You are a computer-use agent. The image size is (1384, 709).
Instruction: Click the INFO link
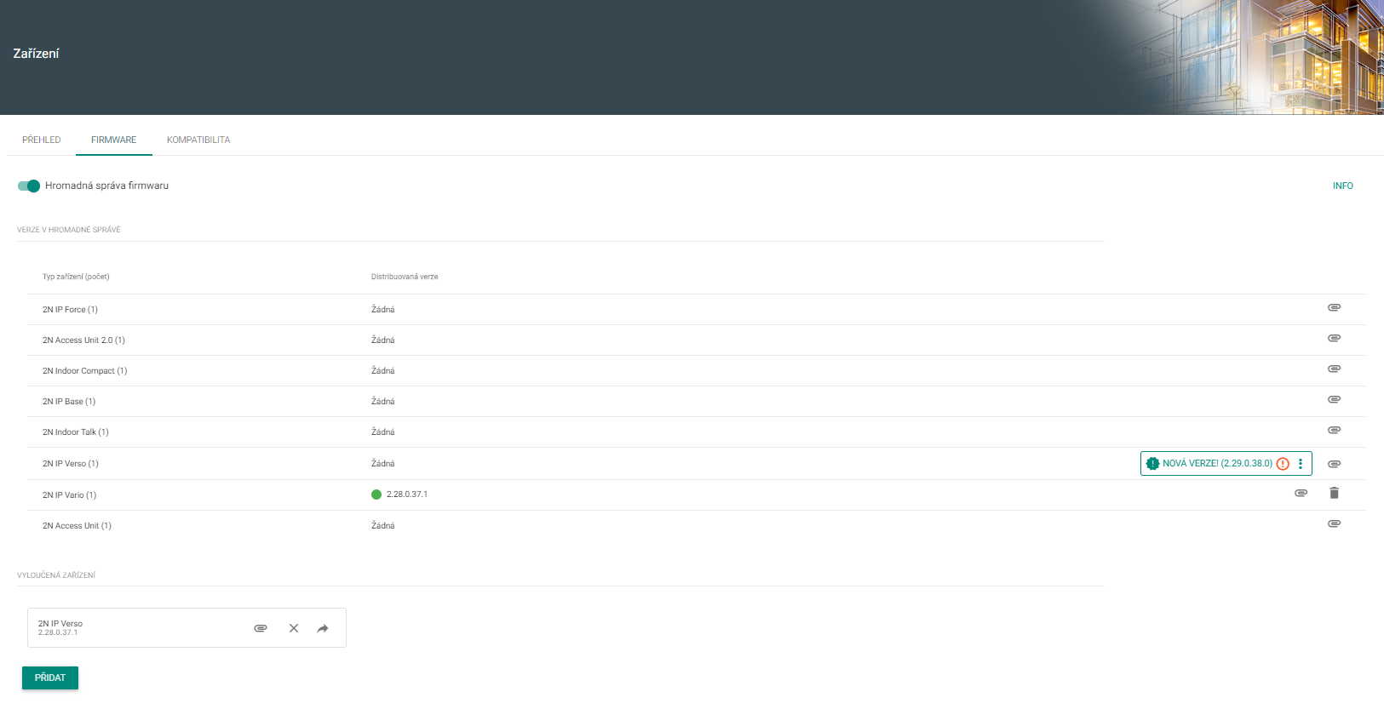coord(1342,186)
